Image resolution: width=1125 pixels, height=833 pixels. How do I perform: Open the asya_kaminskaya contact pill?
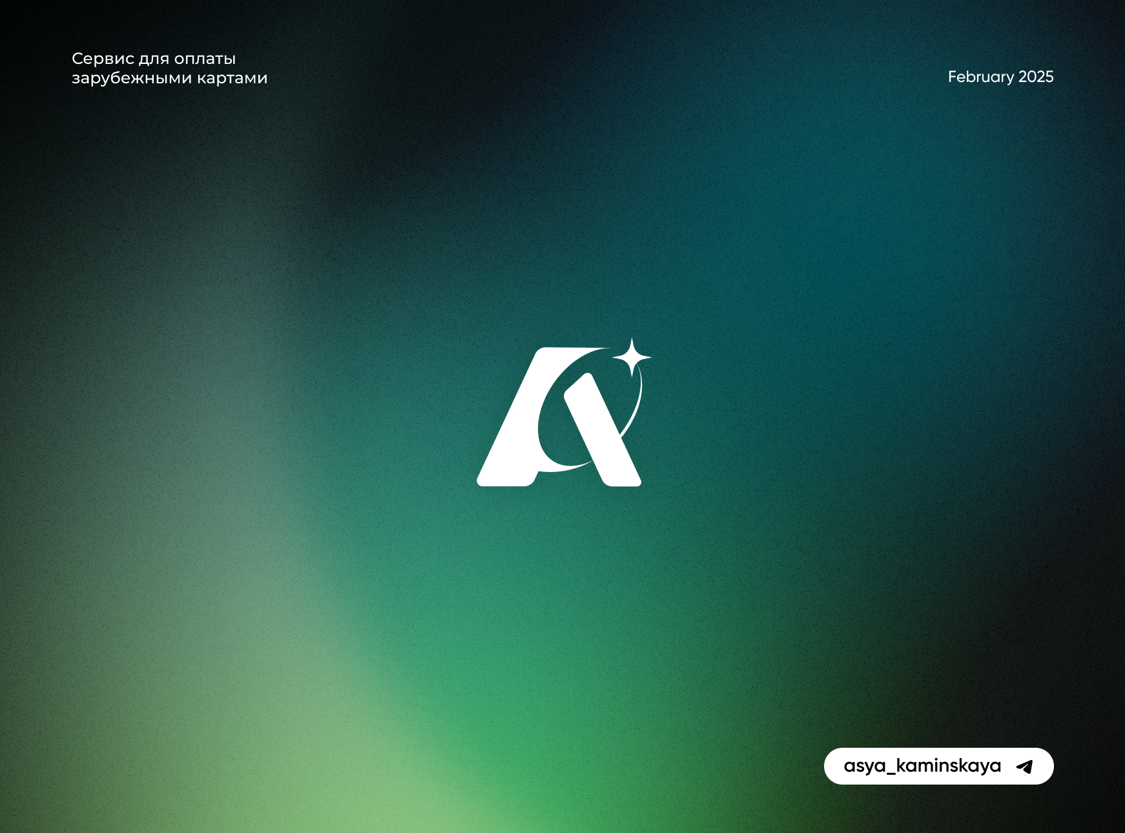[938, 766]
